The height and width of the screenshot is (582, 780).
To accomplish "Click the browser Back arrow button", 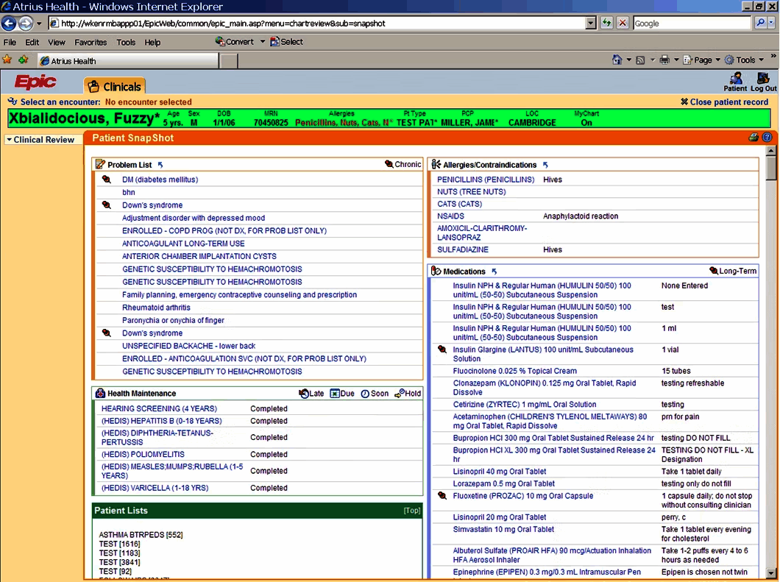I will 8,23.
